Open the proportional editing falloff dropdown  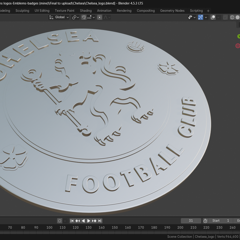pyautogui.click(x=107, y=17)
